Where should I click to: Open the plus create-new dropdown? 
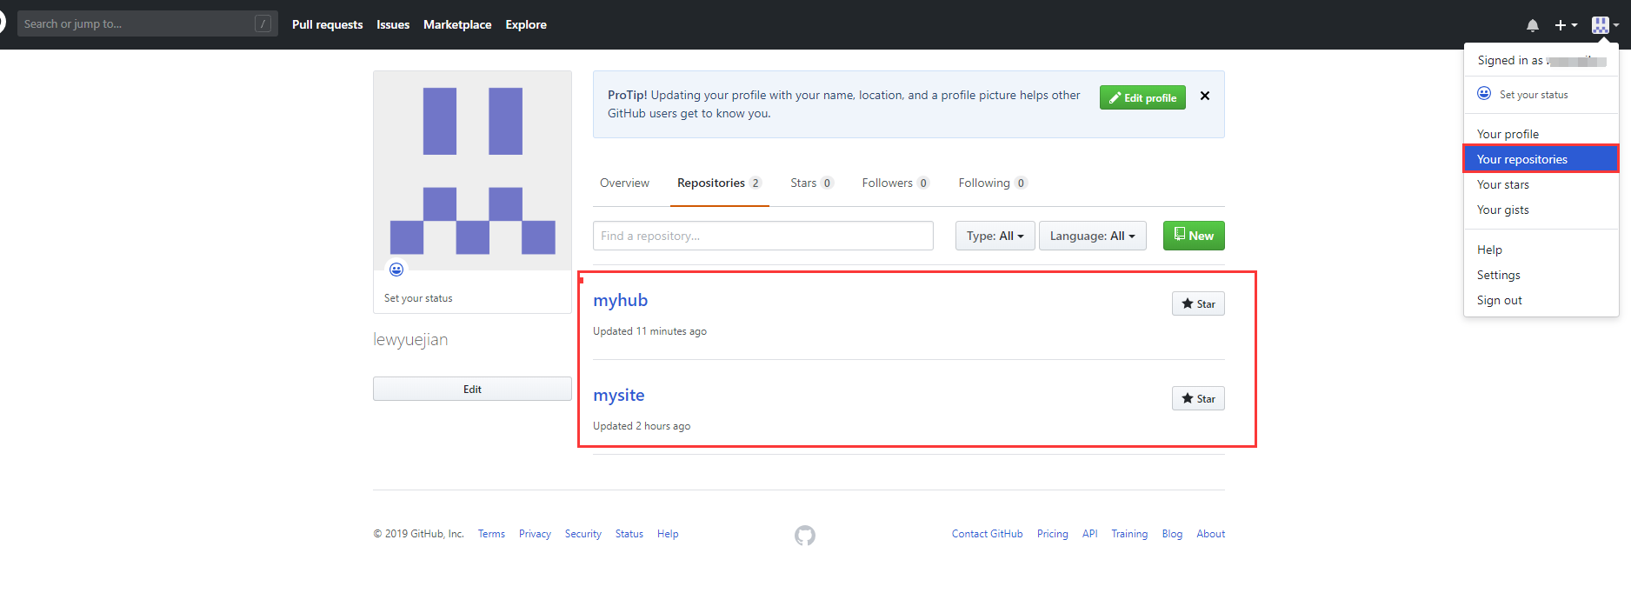[x=1566, y=25]
